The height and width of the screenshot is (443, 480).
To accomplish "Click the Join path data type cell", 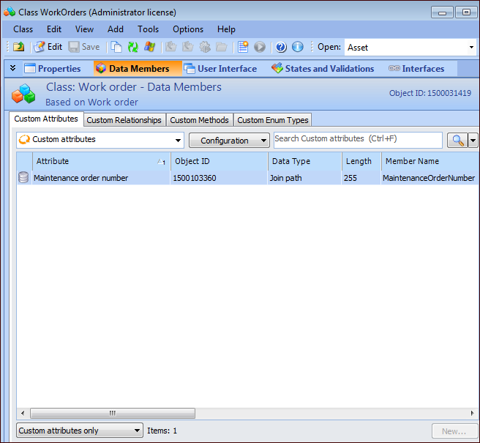I will point(304,178).
